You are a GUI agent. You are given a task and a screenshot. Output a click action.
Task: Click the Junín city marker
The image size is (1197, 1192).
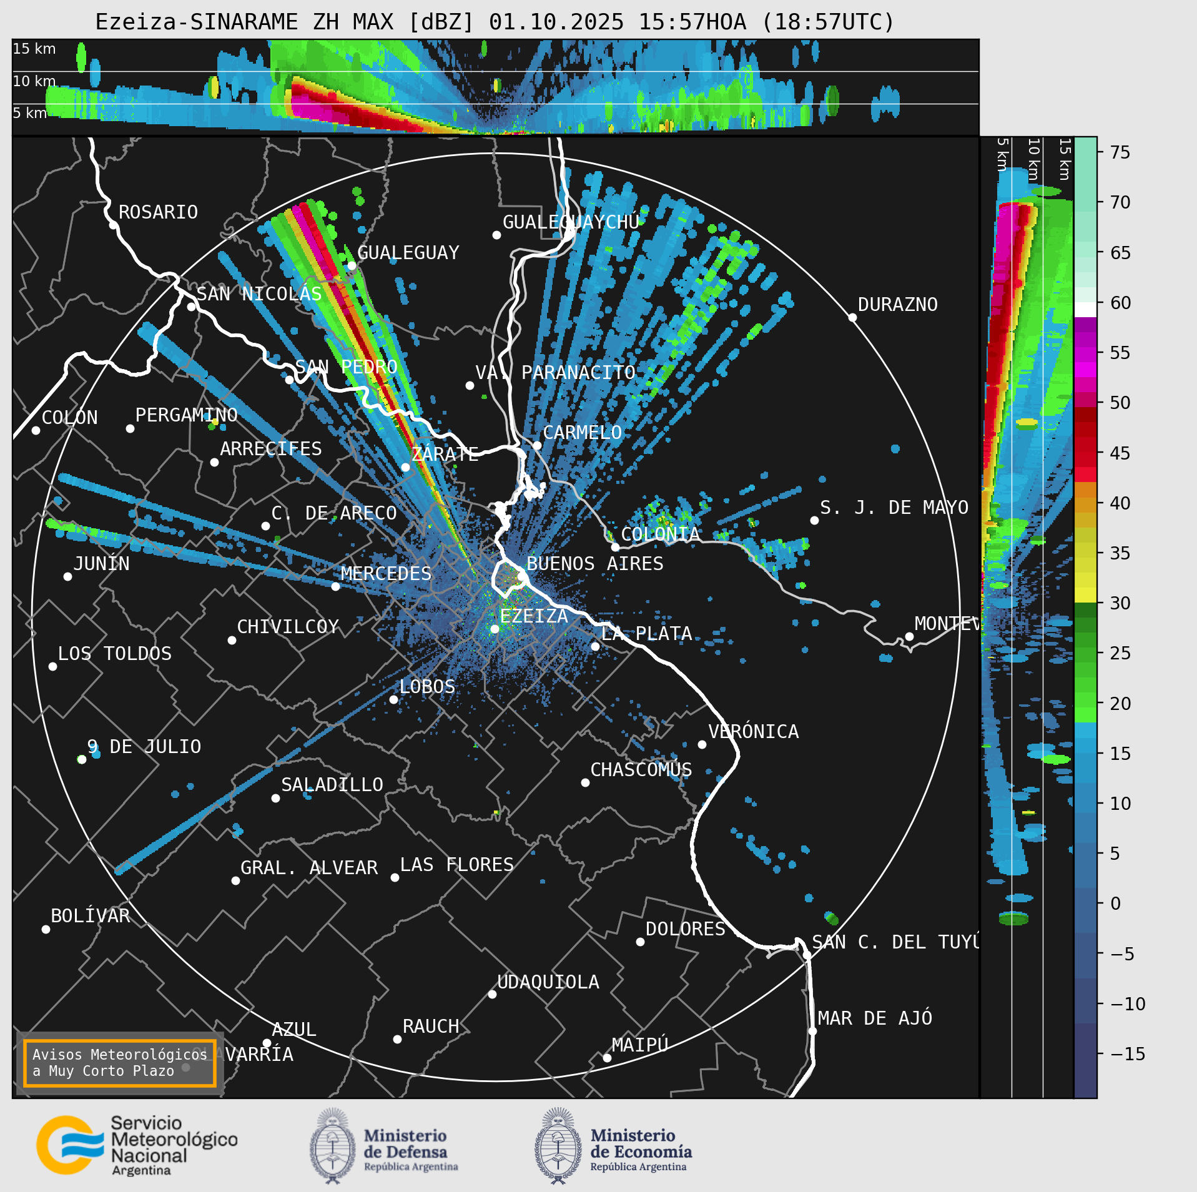[x=67, y=576]
